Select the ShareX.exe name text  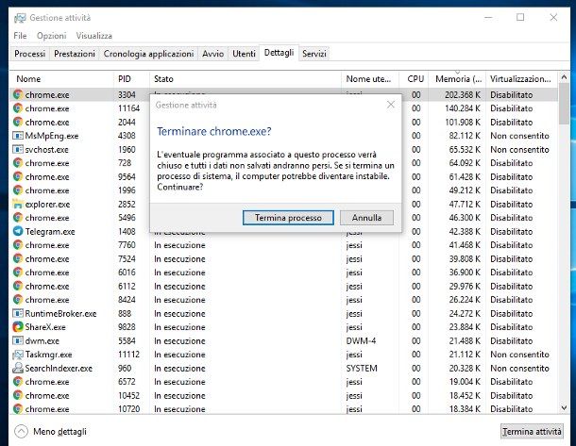(x=45, y=327)
